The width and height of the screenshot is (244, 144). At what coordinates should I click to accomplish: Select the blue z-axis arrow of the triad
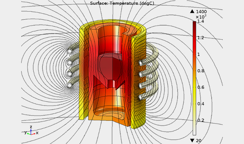click(31, 131)
